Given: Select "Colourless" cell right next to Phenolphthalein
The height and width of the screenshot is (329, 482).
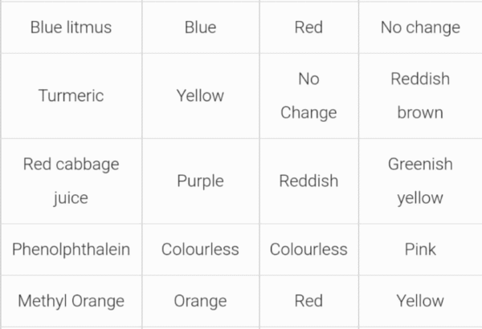Looking at the screenshot, I should point(200,249).
